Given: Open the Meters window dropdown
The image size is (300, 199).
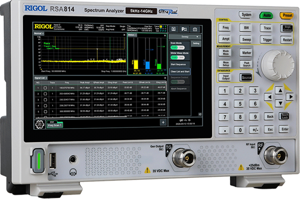Looking at the screenshot, I should click(x=132, y=35).
